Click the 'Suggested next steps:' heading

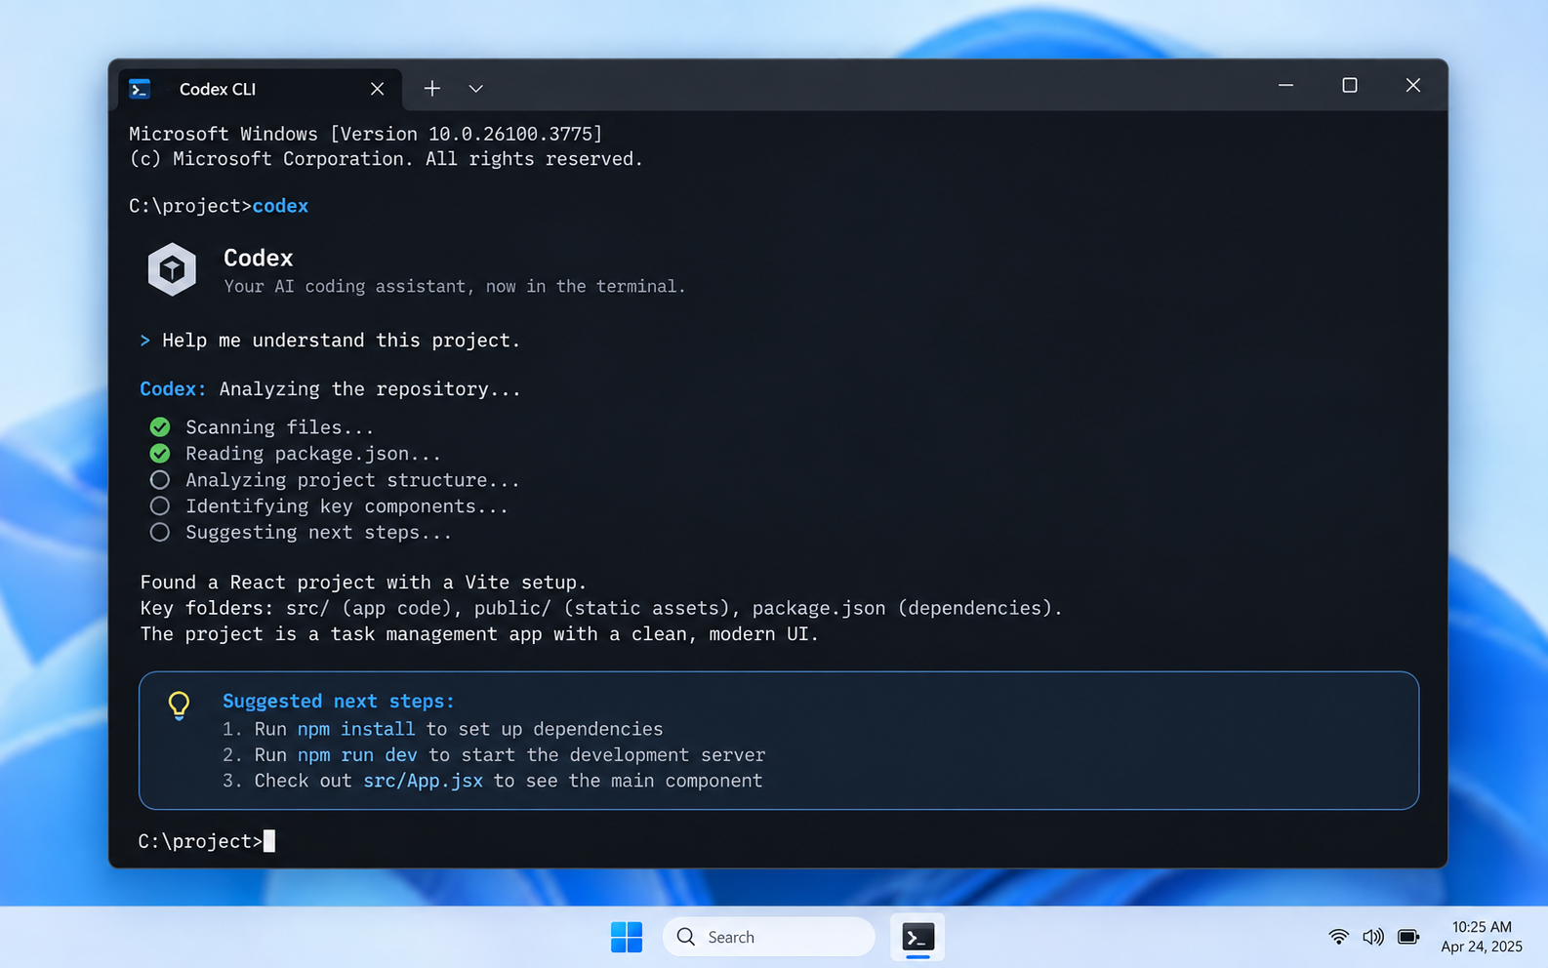[339, 702]
